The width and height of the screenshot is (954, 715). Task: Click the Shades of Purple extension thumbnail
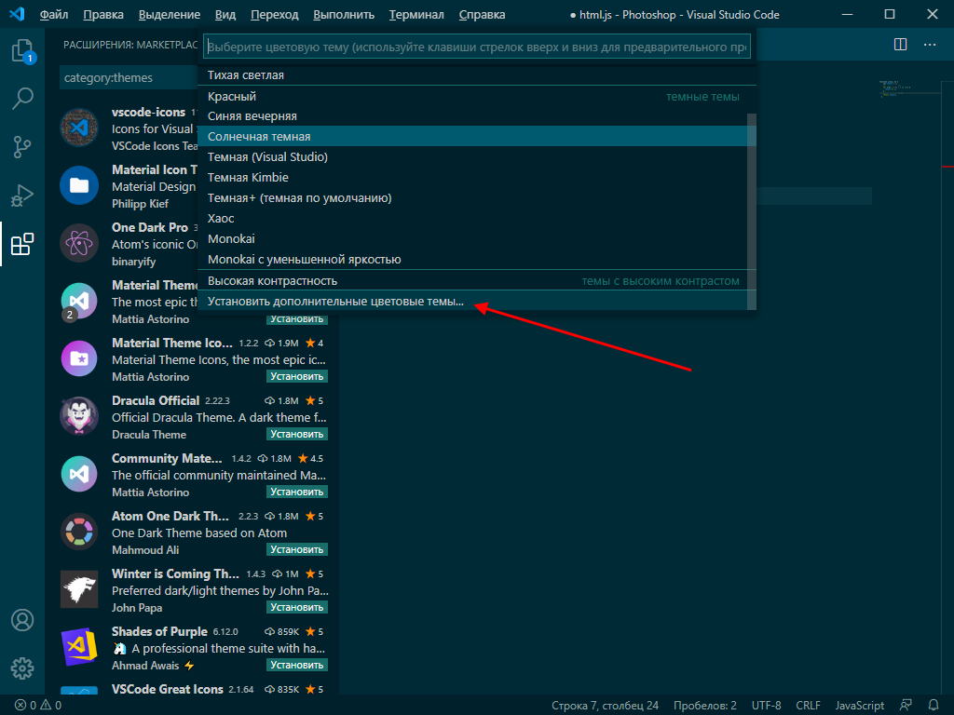click(79, 646)
